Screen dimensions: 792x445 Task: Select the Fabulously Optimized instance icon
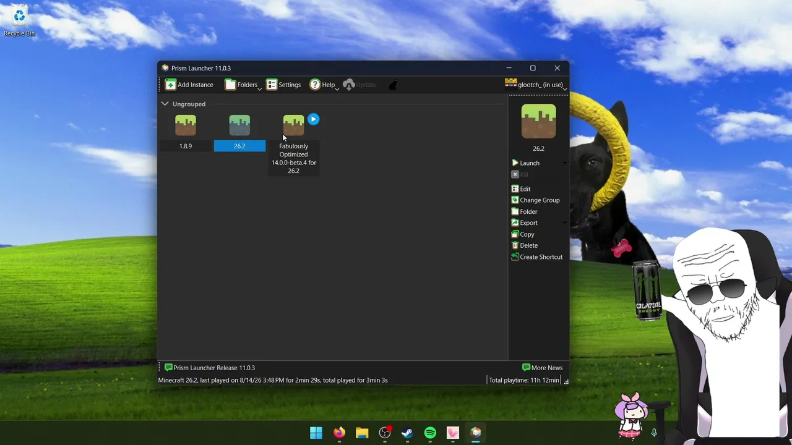[293, 125]
